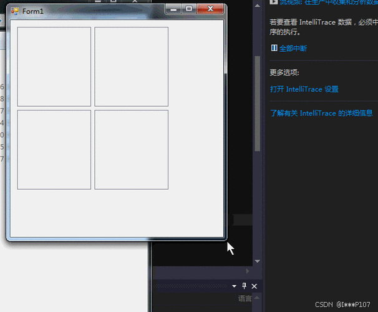This screenshot has width=378, height=312.
Task: Click the Form1 window application icon
Action: 15,11
